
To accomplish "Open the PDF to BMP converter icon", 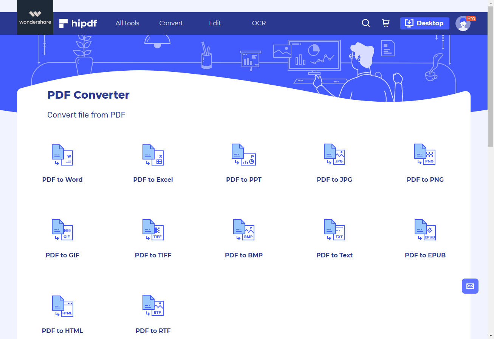I will (244, 230).
